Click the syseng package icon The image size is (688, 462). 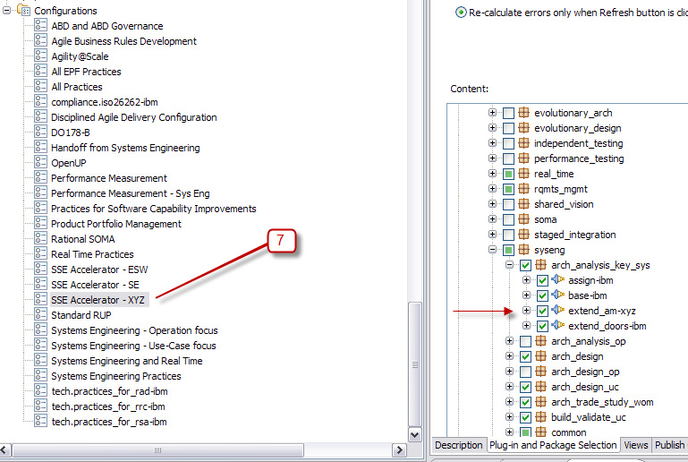pyautogui.click(x=523, y=250)
